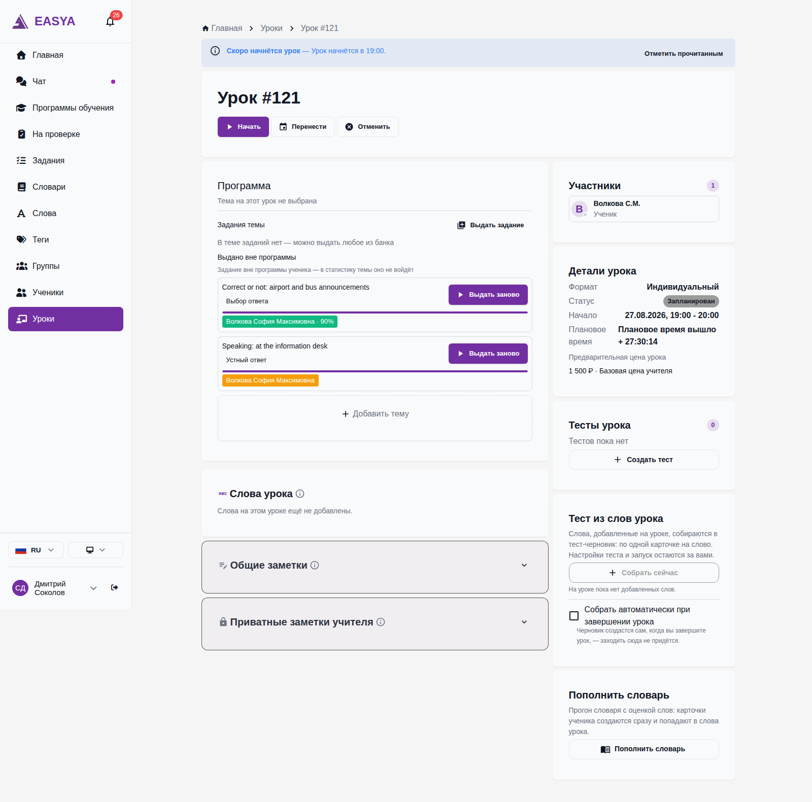The height and width of the screenshot is (802, 812).
Task: Open Ученики in the sidebar
Action: (x=65, y=293)
